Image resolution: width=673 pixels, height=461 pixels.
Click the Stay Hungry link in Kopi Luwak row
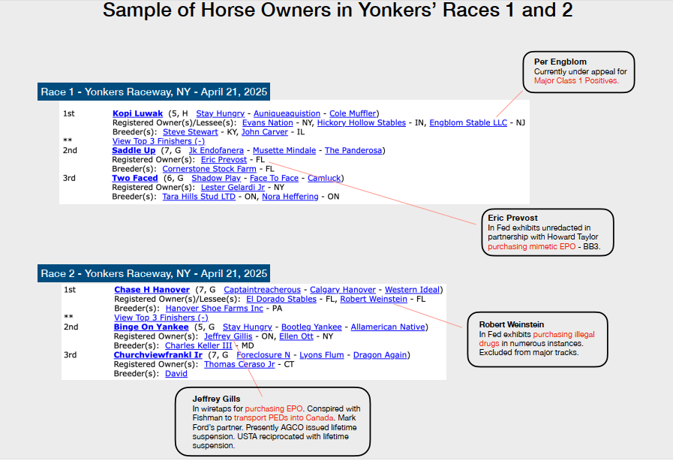(x=220, y=113)
